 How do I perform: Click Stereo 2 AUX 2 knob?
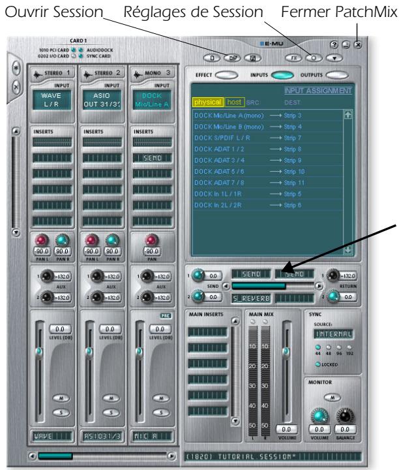[96, 297]
